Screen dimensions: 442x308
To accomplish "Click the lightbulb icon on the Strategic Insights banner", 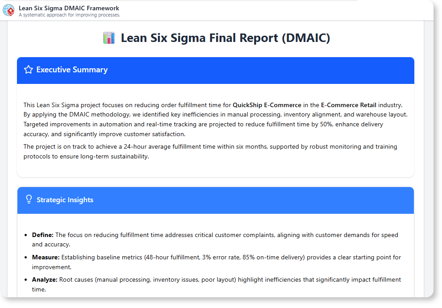I will pos(29,200).
